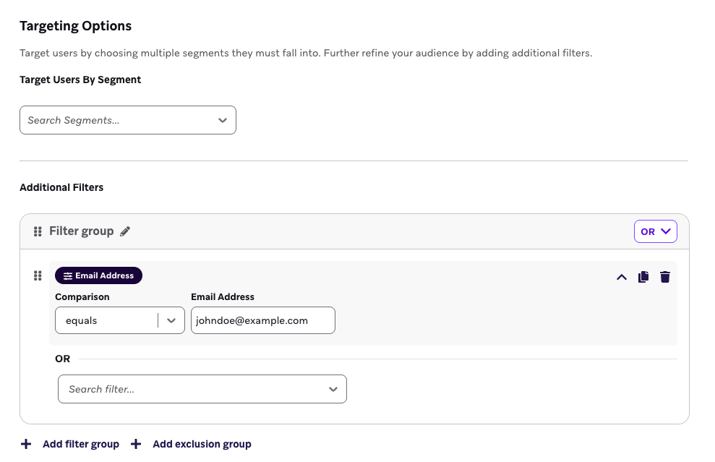Collapse the Email Address filter row
715x462 pixels.
click(x=621, y=277)
